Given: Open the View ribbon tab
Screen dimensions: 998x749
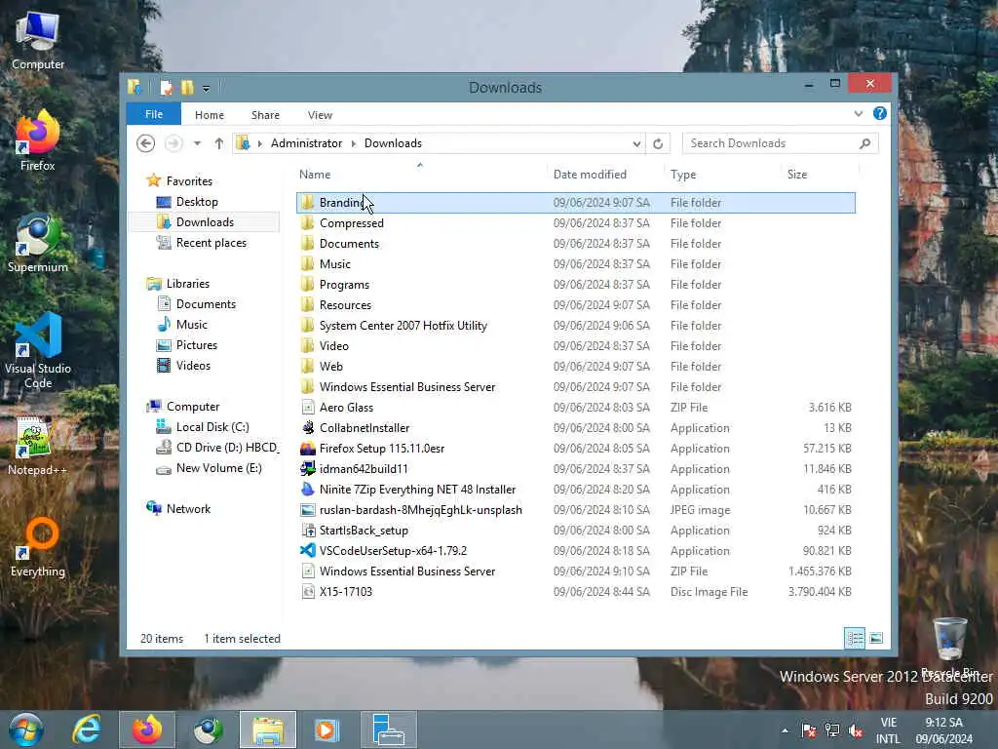Looking at the screenshot, I should click(320, 115).
